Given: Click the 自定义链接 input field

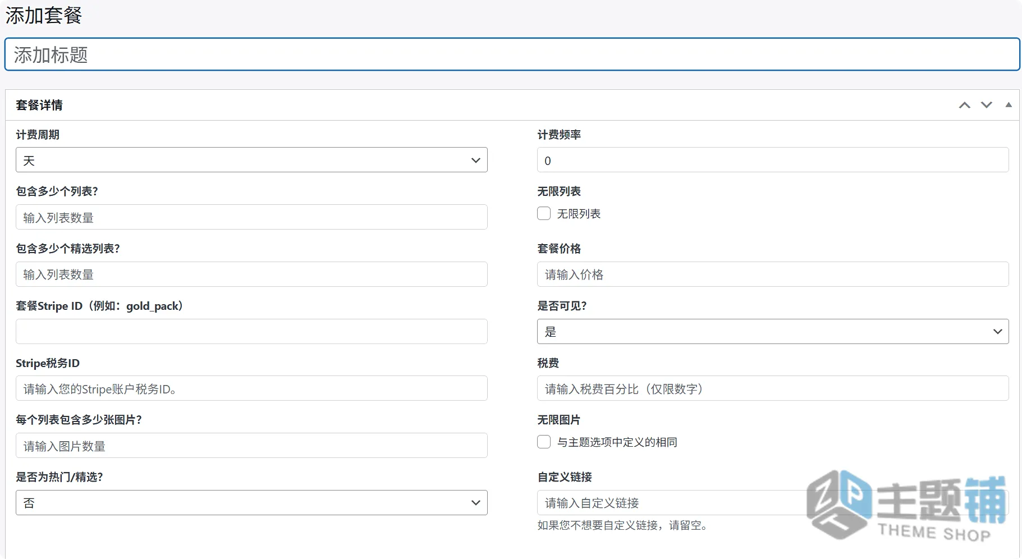Looking at the screenshot, I should (773, 503).
